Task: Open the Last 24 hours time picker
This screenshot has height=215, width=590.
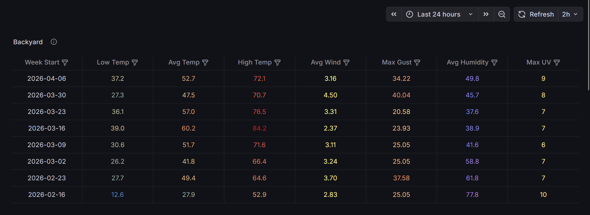Action: tap(439, 14)
